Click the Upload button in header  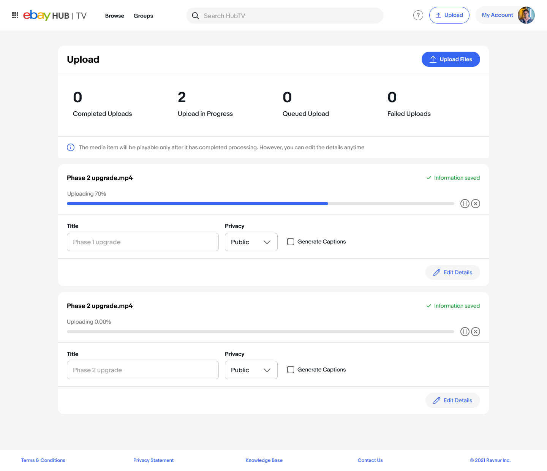point(449,15)
